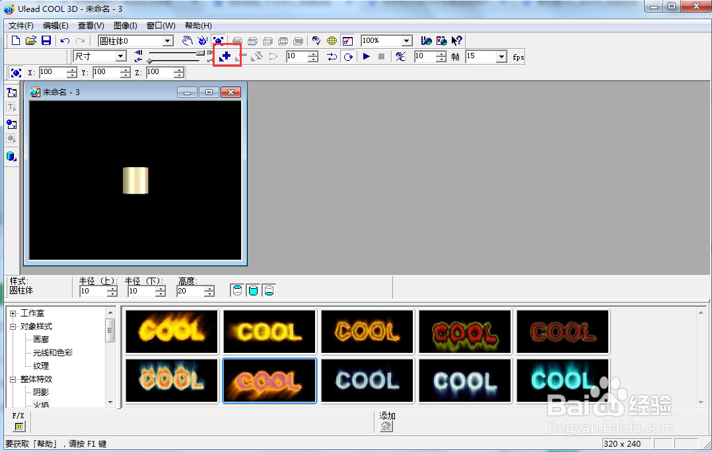Image resolution: width=712 pixels, height=452 pixels.
Task: Collapse the 整体特效 tree node
Action: click(13, 379)
